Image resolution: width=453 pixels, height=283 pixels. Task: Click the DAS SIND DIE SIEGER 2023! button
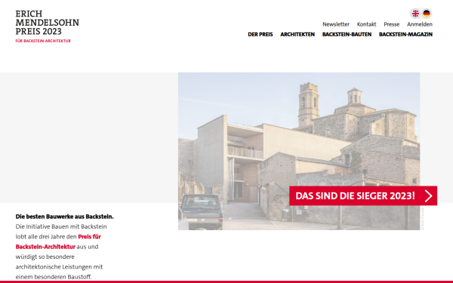pyautogui.click(x=363, y=195)
